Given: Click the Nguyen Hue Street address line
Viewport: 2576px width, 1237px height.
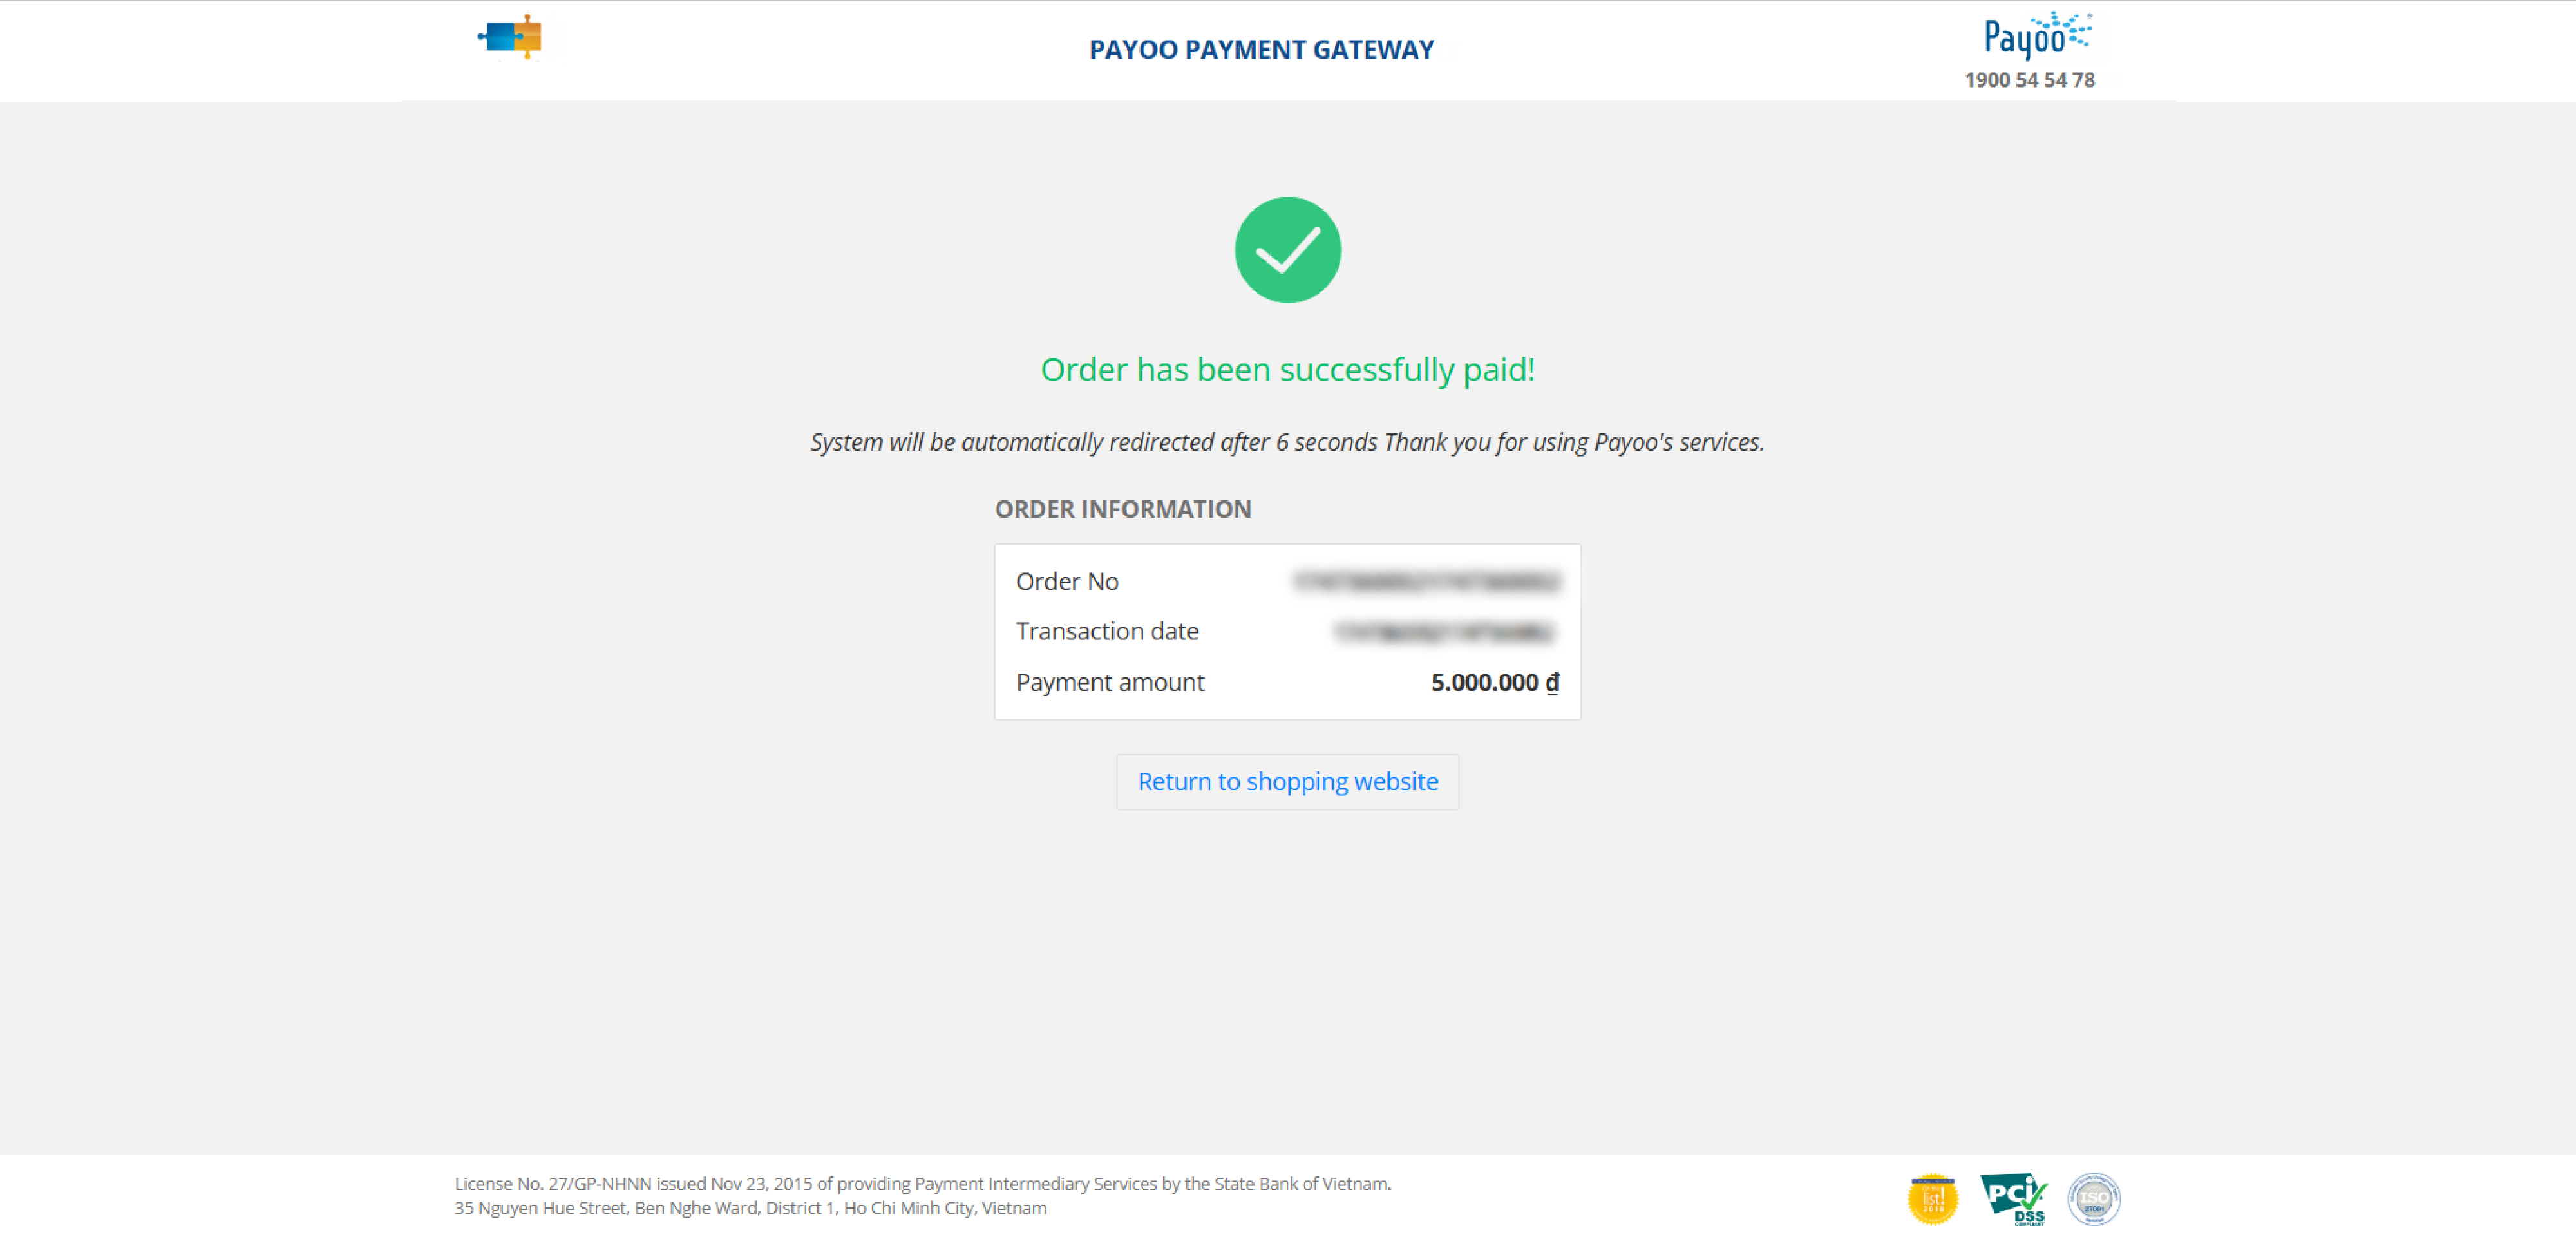Looking at the screenshot, I should [x=750, y=1208].
